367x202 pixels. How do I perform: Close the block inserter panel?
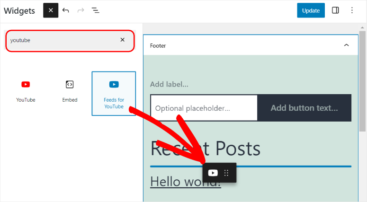[51, 10]
